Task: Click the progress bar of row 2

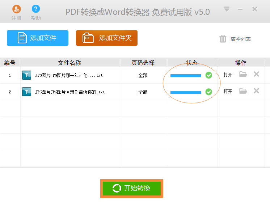Action: pyautogui.click(x=186, y=92)
